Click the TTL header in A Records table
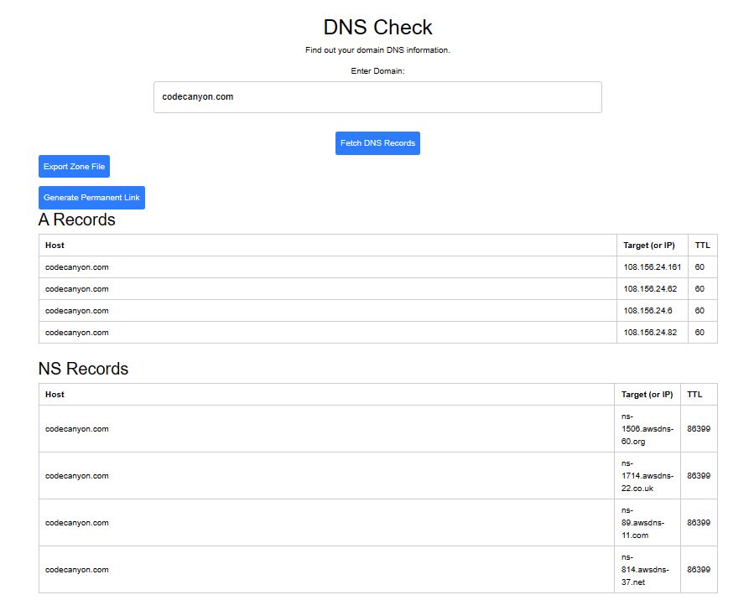The image size is (754, 600). (703, 245)
